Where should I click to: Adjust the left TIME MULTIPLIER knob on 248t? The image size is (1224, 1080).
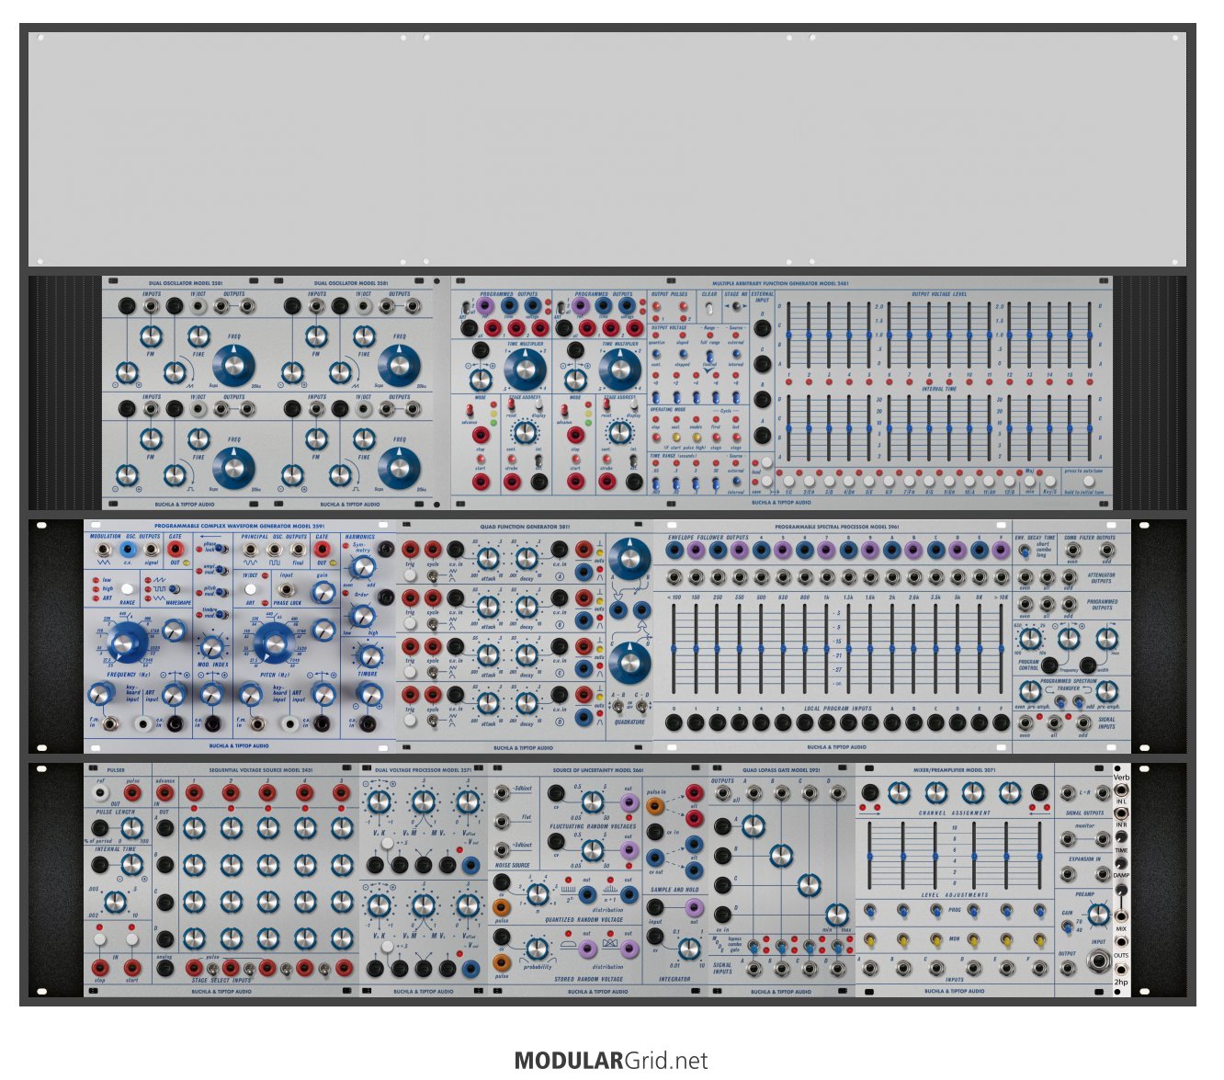525,369
